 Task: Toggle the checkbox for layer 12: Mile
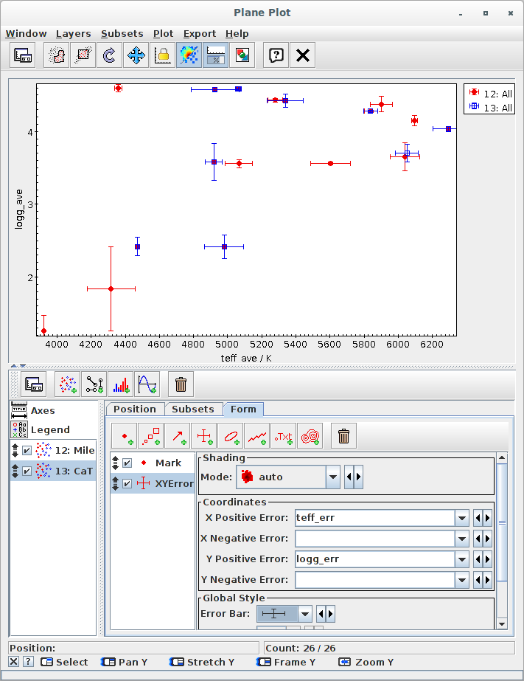[27, 450]
